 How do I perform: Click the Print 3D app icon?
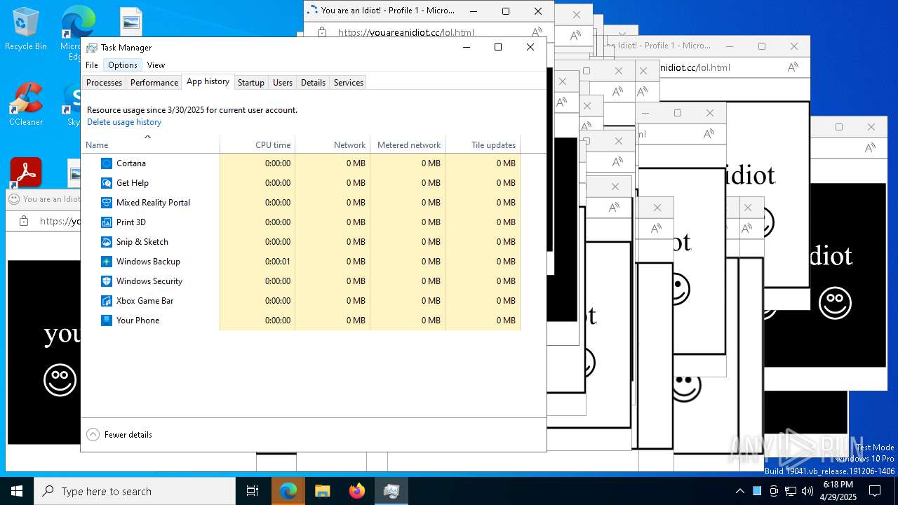(x=107, y=222)
